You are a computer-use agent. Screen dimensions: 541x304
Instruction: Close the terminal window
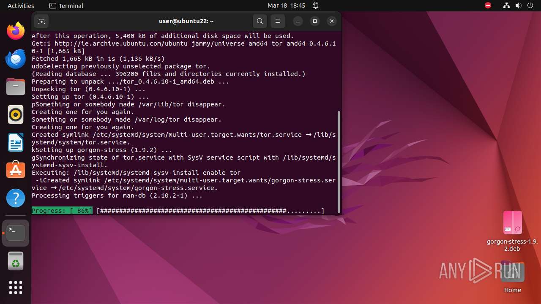332,21
